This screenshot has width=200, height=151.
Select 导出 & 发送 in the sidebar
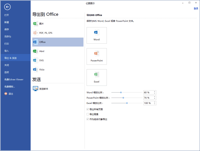[x=15, y=58]
